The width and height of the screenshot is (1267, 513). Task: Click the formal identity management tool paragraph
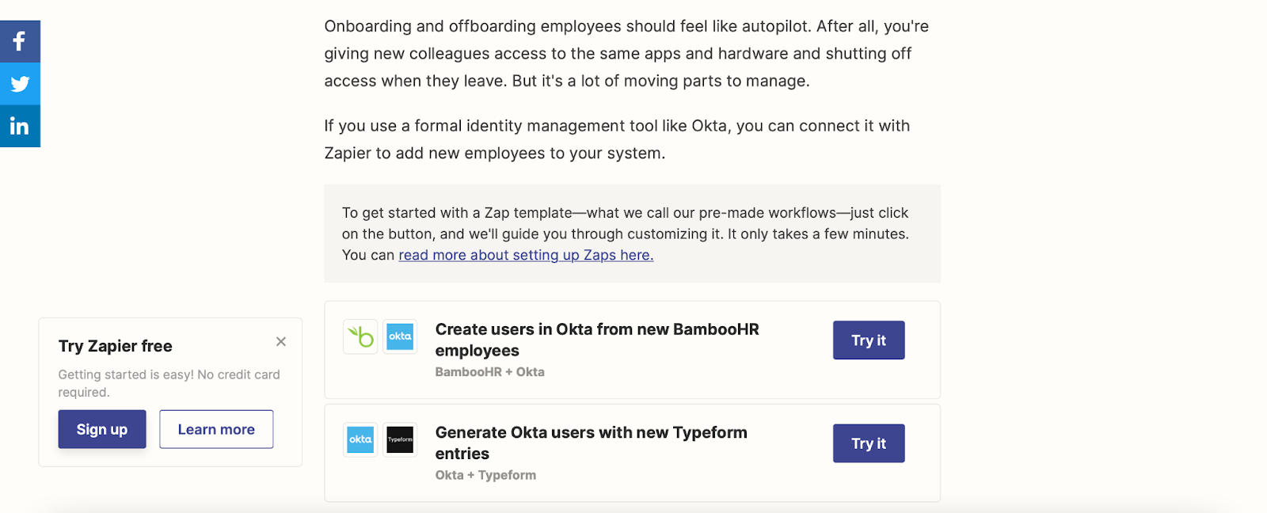point(616,139)
